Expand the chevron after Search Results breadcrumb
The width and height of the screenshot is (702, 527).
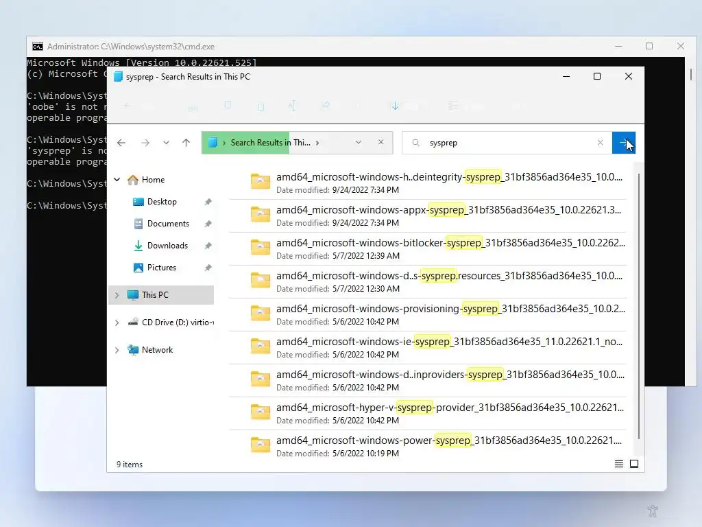coord(317,143)
